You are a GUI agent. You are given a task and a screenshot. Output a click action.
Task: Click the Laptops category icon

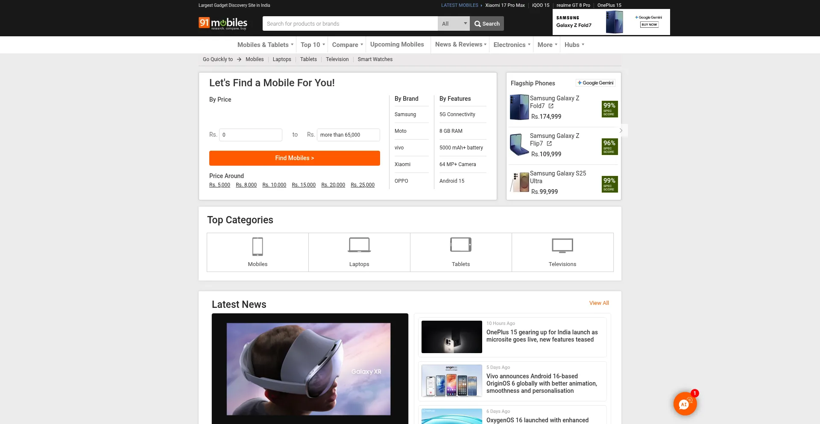pos(359,245)
